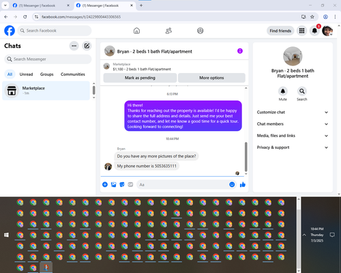Screen dimensions: 341x273
Task: Select the Communities chats filter
Action: pos(73,74)
